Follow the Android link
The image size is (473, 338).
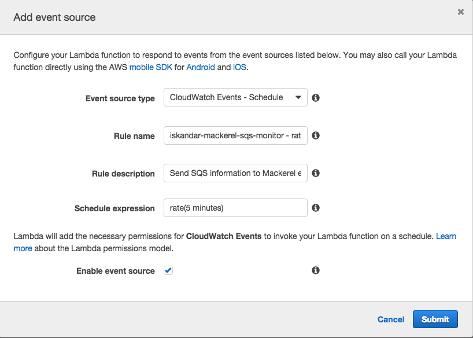coord(200,67)
